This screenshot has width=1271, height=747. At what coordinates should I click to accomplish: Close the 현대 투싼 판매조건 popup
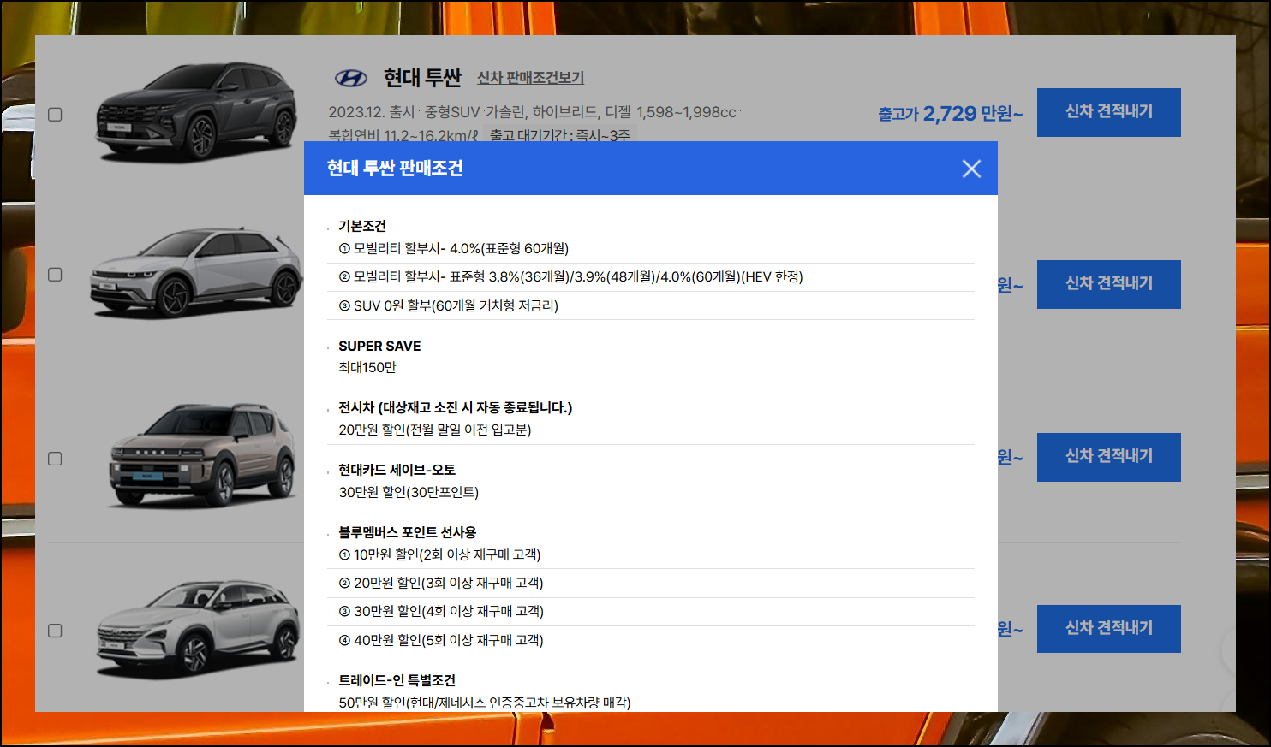[971, 169]
